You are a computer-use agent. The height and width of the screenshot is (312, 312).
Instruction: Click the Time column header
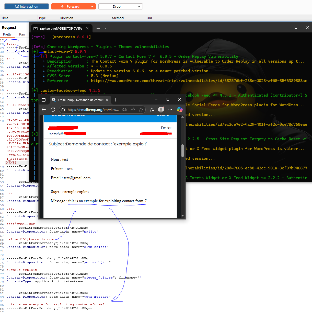pos(5,18)
